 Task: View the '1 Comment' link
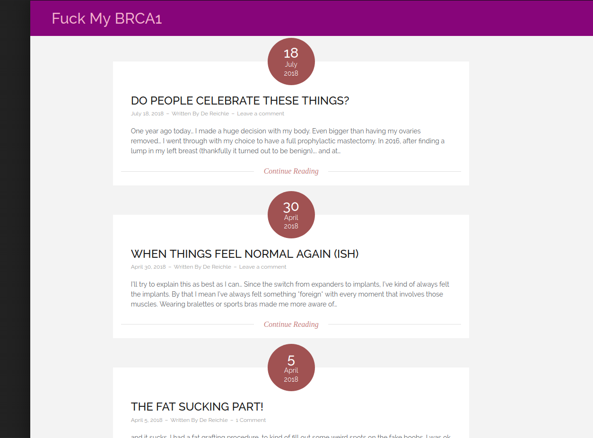(x=251, y=420)
